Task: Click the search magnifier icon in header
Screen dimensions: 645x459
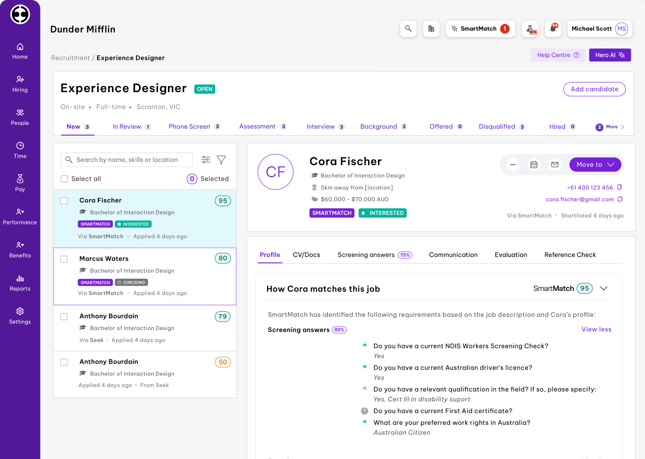Action: 408,29
